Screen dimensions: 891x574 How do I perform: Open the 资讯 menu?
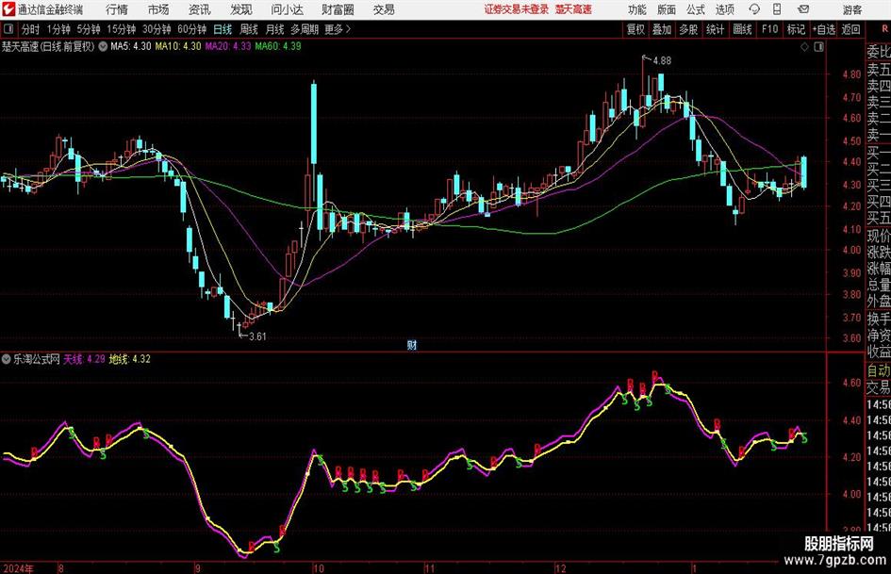click(x=200, y=9)
